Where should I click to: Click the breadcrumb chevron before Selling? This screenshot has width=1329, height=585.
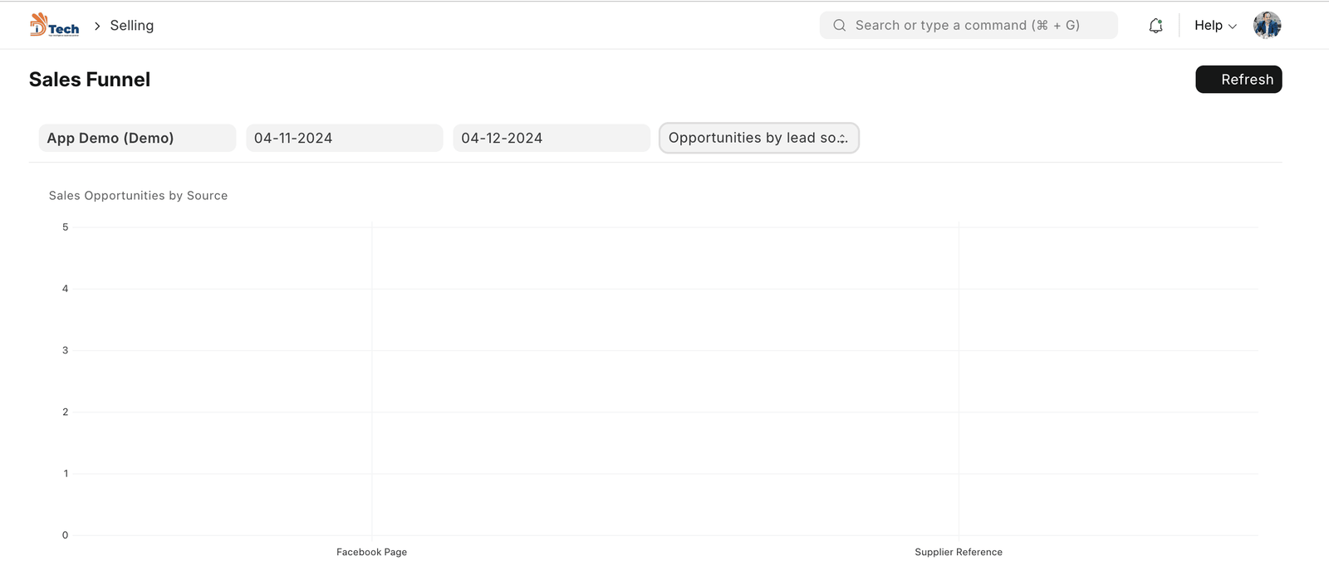tap(97, 26)
